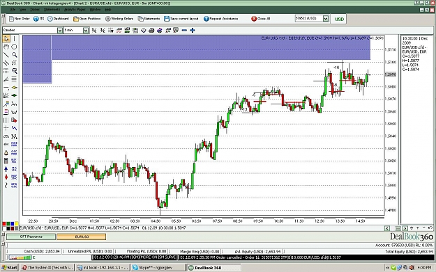Click the USD currency indicator
The height and width of the screenshot is (272, 436).
pos(339,19)
